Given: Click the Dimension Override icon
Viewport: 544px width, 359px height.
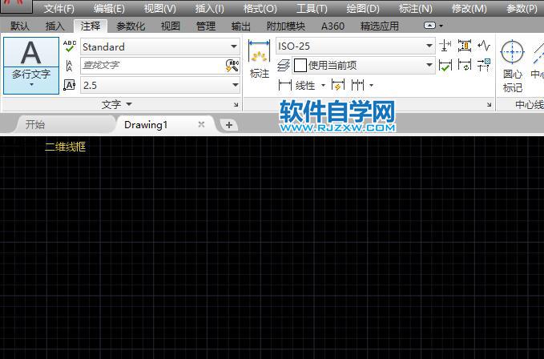Looking at the screenshot, I should click(484, 65).
